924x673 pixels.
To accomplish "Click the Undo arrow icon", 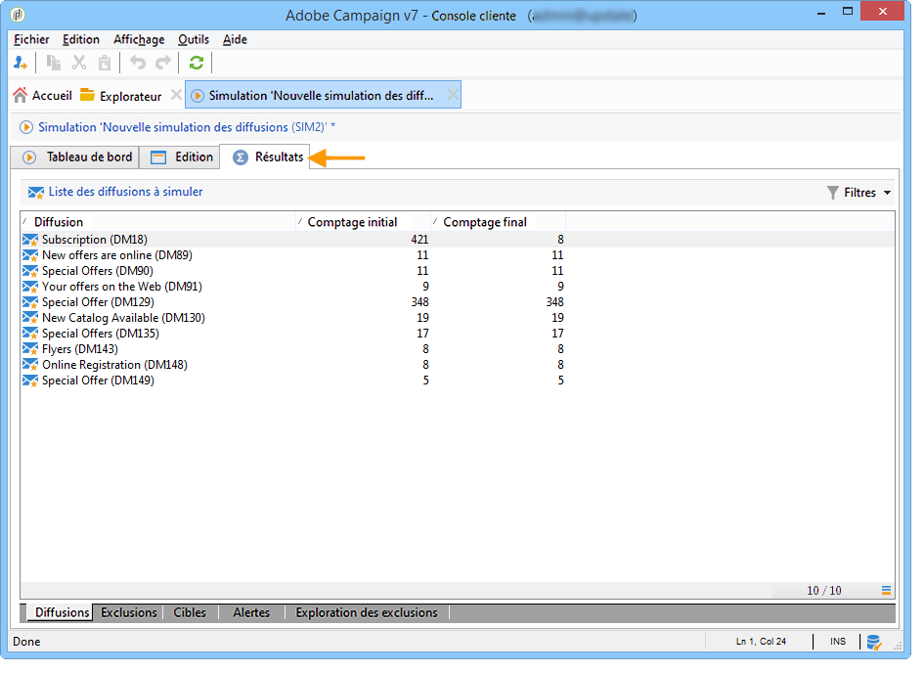I will 137,63.
